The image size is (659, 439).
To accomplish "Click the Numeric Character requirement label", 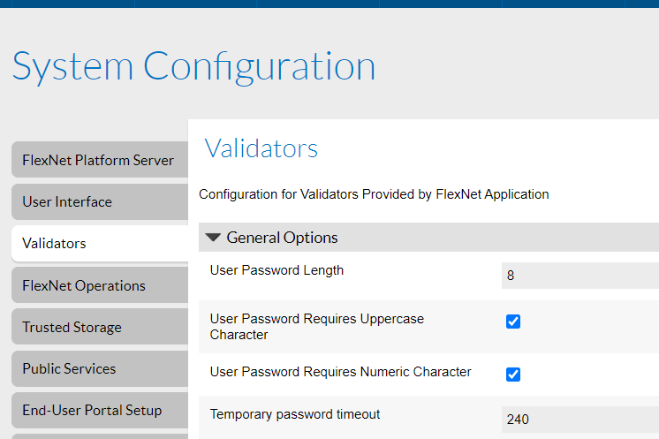I will pyautogui.click(x=340, y=372).
